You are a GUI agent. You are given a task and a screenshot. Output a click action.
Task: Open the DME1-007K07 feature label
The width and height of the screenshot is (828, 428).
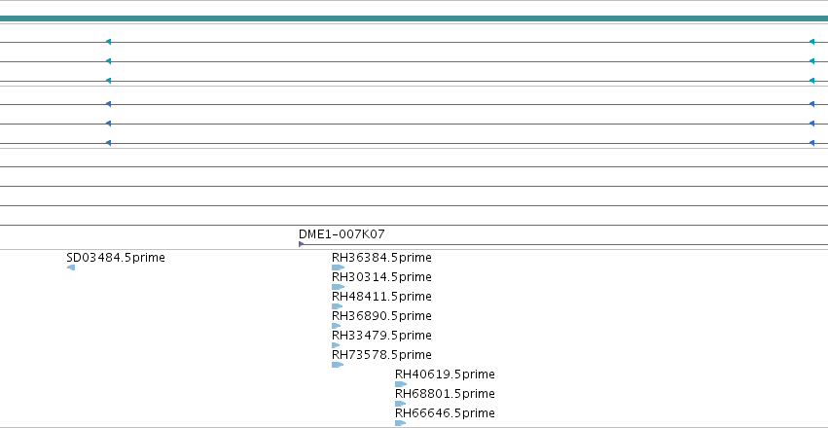click(342, 234)
